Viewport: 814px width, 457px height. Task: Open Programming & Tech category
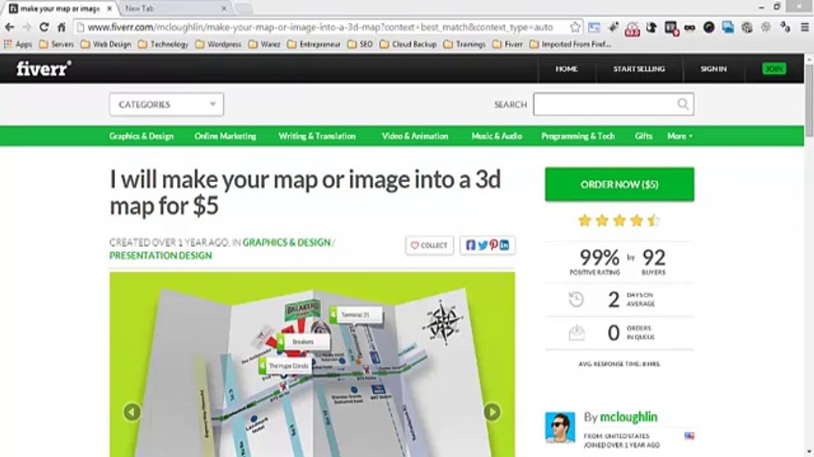[578, 136]
